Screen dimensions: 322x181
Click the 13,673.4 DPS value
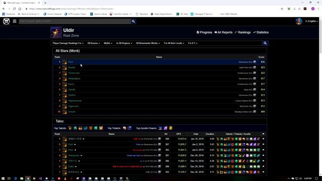pos(182,139)
